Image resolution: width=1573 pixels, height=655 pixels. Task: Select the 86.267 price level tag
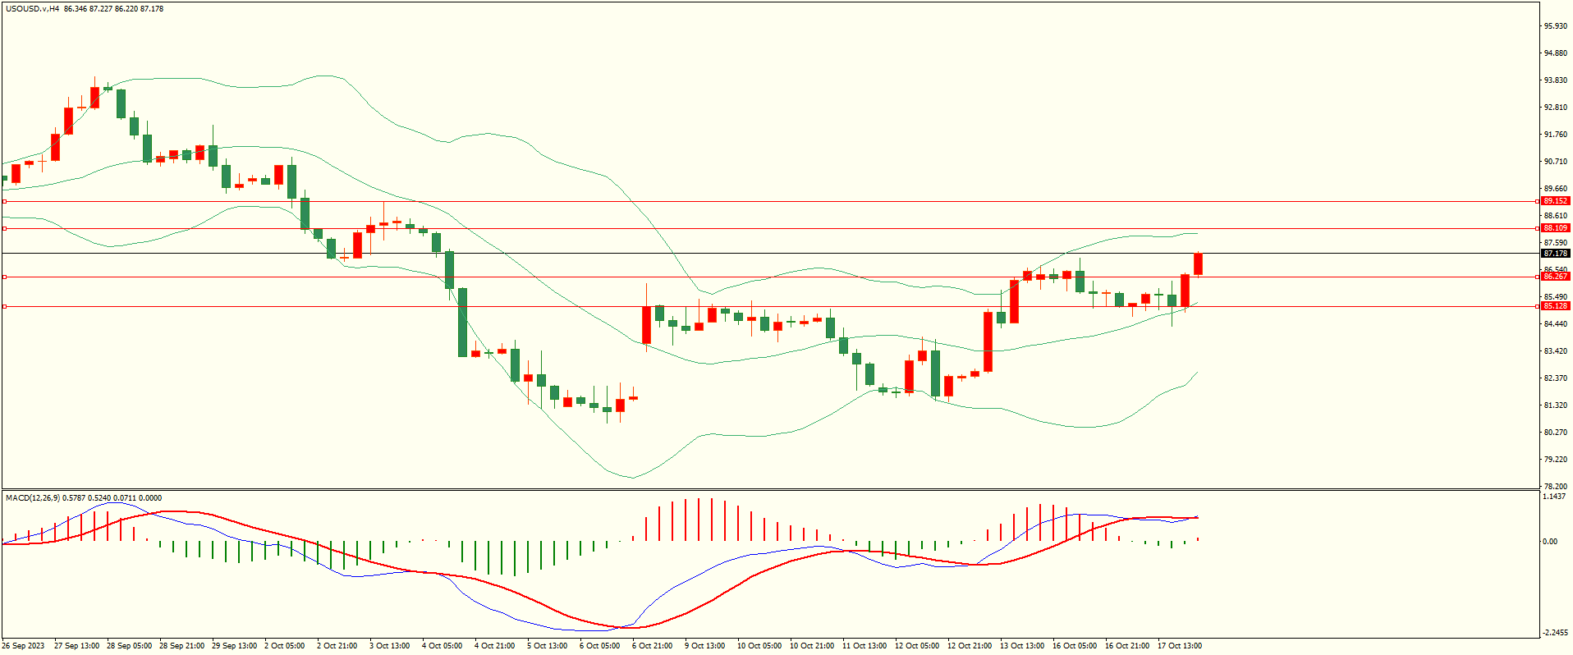coord(1555,277)
